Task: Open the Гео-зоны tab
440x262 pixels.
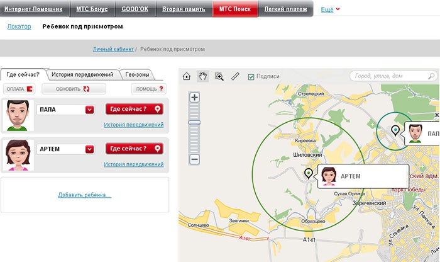Action: pos(137,74)
